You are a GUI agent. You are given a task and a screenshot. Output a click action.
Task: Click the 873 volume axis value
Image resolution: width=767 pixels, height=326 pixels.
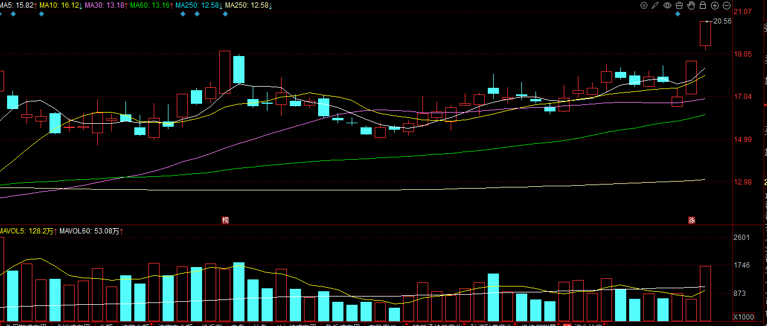[740, 293]
